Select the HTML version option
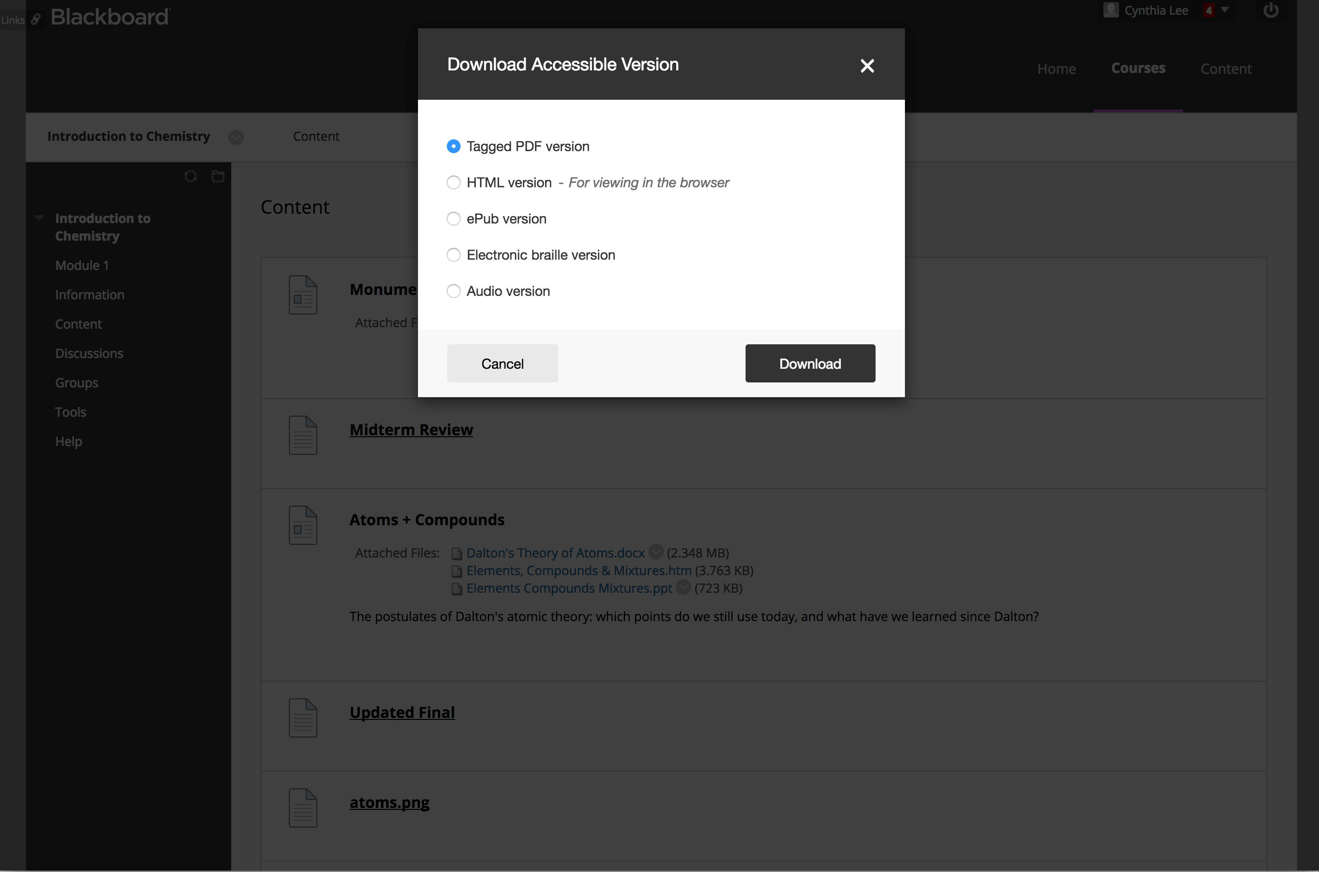 tap(452, 182)
